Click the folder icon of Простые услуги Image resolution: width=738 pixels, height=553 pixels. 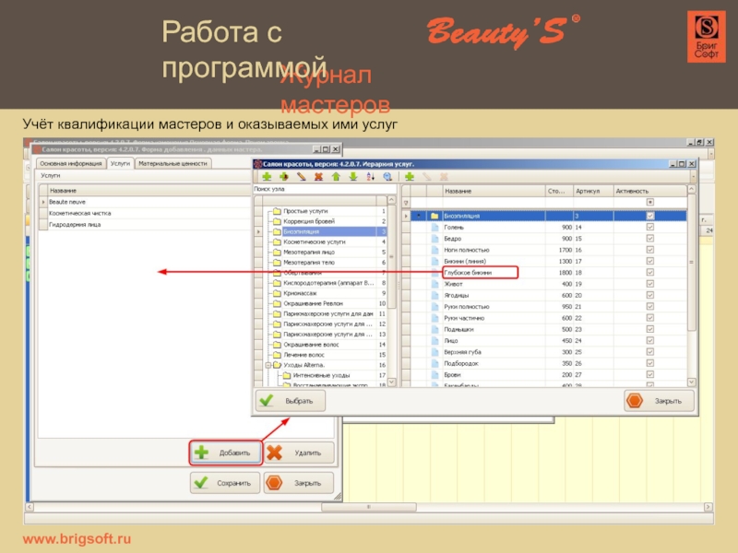pyautogui.click(x=277, y=211)
